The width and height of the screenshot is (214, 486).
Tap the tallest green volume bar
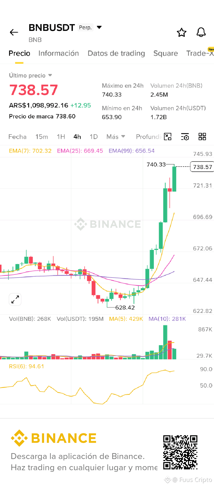[x=165, y=342]
